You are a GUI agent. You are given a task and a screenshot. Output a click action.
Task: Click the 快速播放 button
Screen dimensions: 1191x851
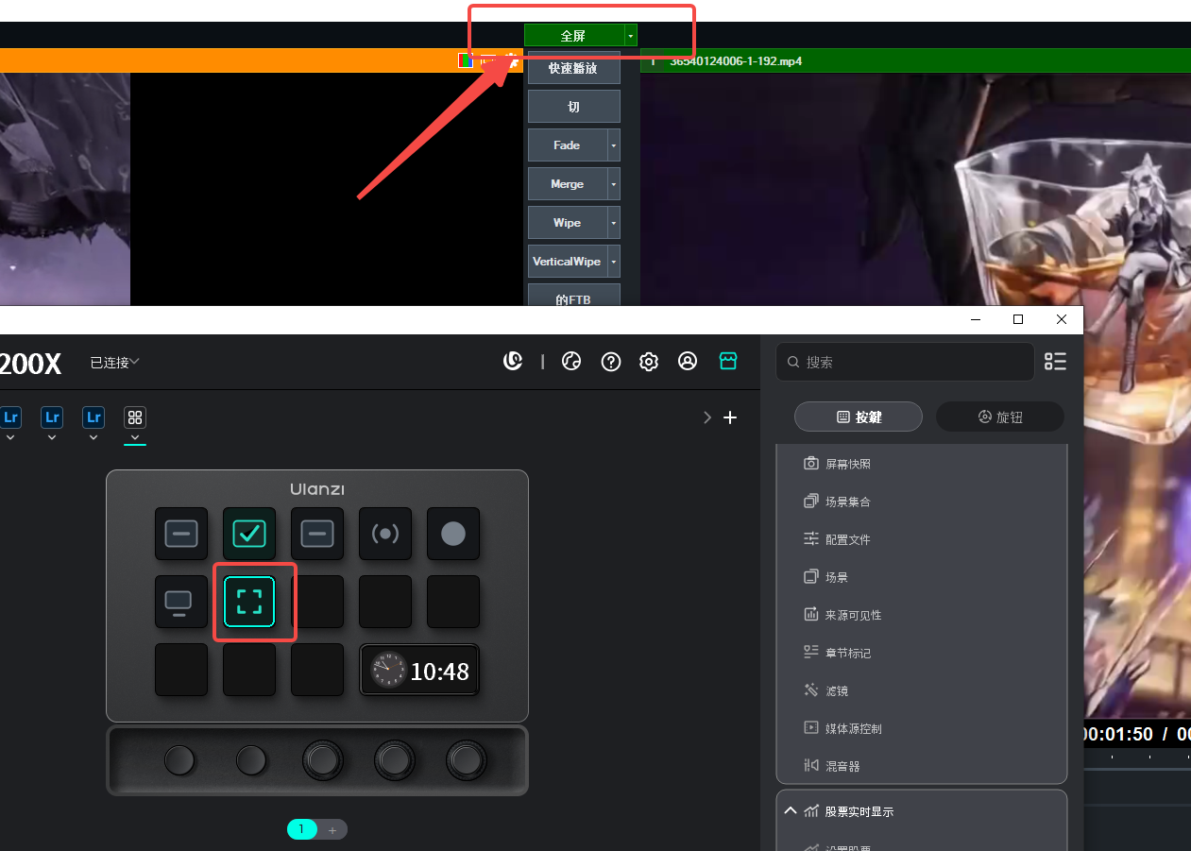point(574,68)
